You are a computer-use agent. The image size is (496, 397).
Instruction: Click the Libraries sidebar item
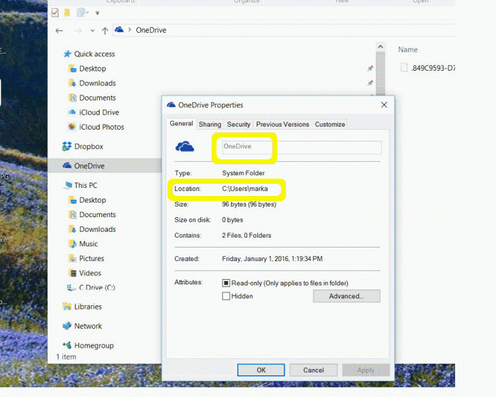click(87, 306)
